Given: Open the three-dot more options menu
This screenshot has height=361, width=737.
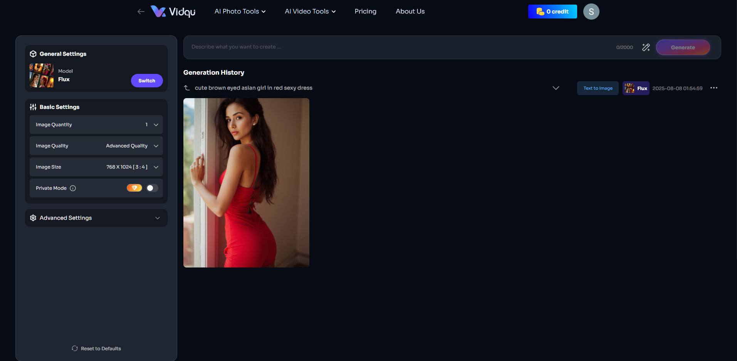Looking at the screenshot, I should (714, 88).
